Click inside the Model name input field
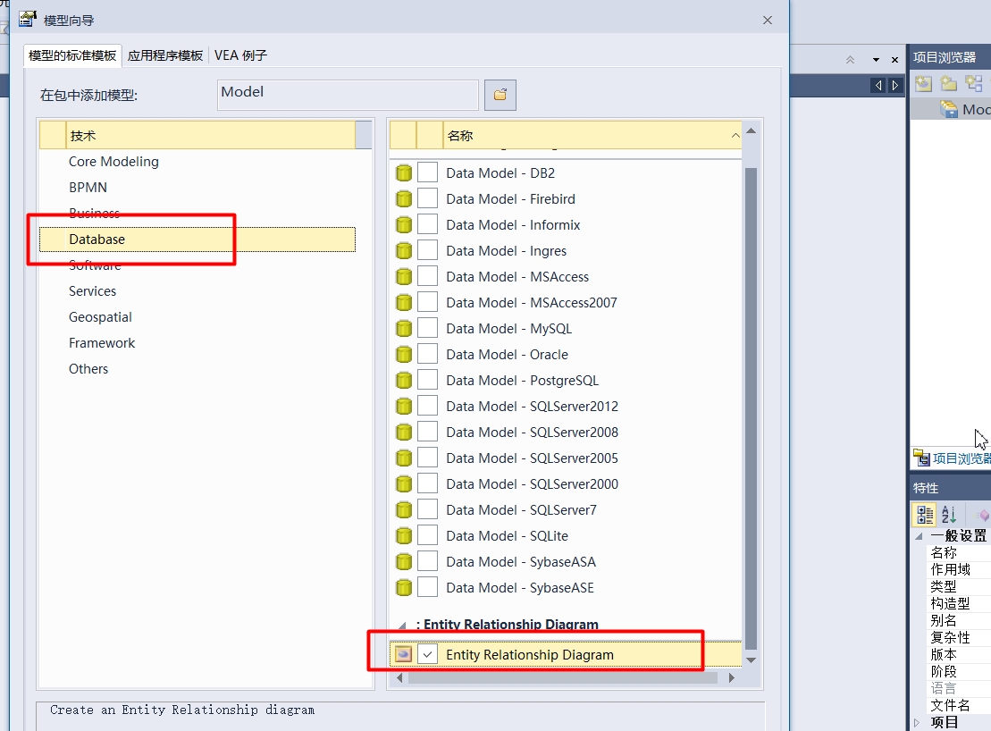 [x=347, y=95]
